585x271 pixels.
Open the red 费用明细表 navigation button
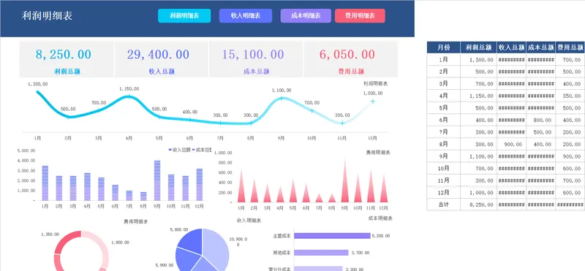[360, 15]
